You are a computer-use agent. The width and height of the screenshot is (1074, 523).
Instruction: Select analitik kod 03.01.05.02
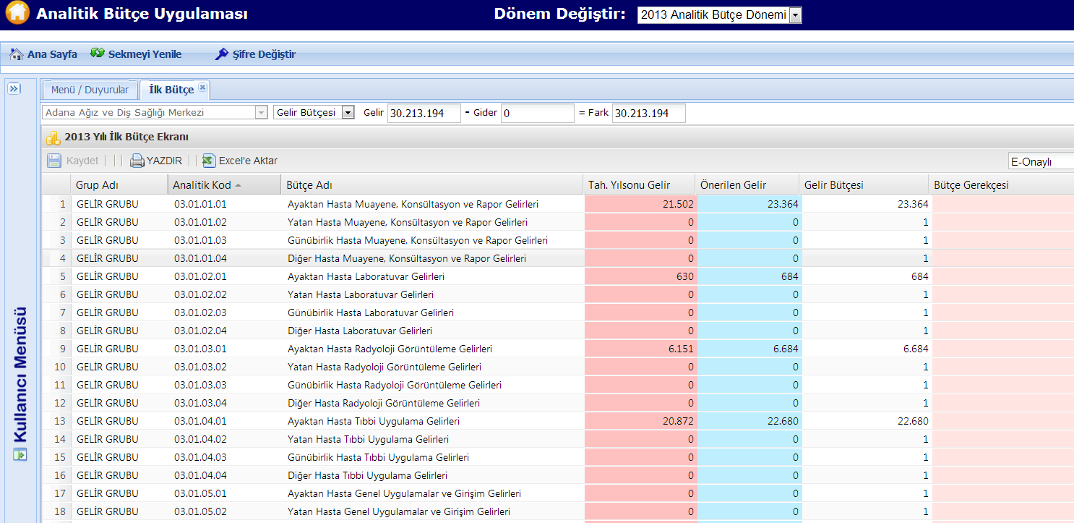click(200, 511)
